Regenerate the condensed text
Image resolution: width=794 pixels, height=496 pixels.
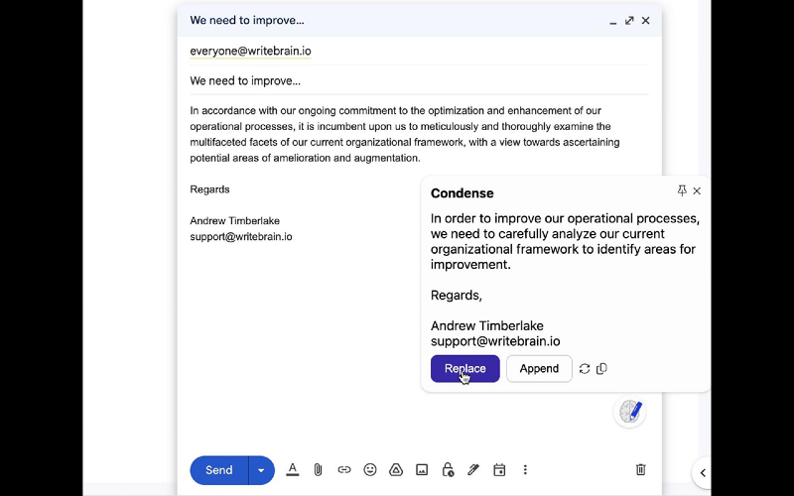pyautogui.click(x=585, y=369)
